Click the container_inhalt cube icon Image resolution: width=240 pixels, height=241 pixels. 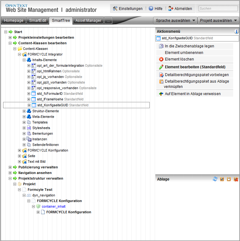tap(38, 206)
